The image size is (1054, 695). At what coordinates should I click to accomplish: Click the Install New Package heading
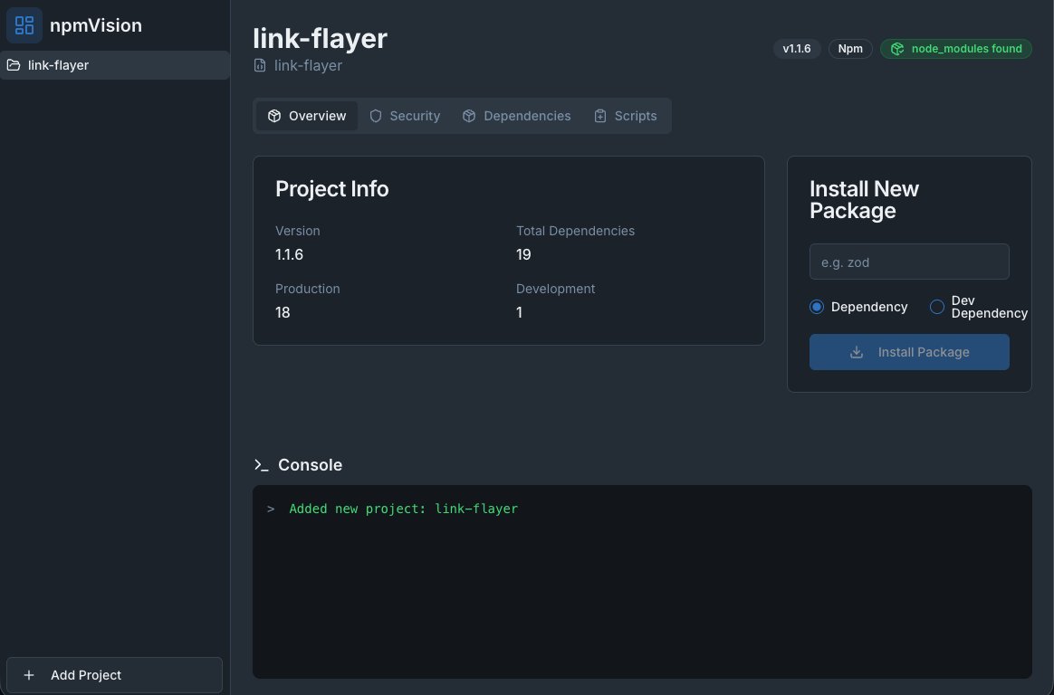864,199
